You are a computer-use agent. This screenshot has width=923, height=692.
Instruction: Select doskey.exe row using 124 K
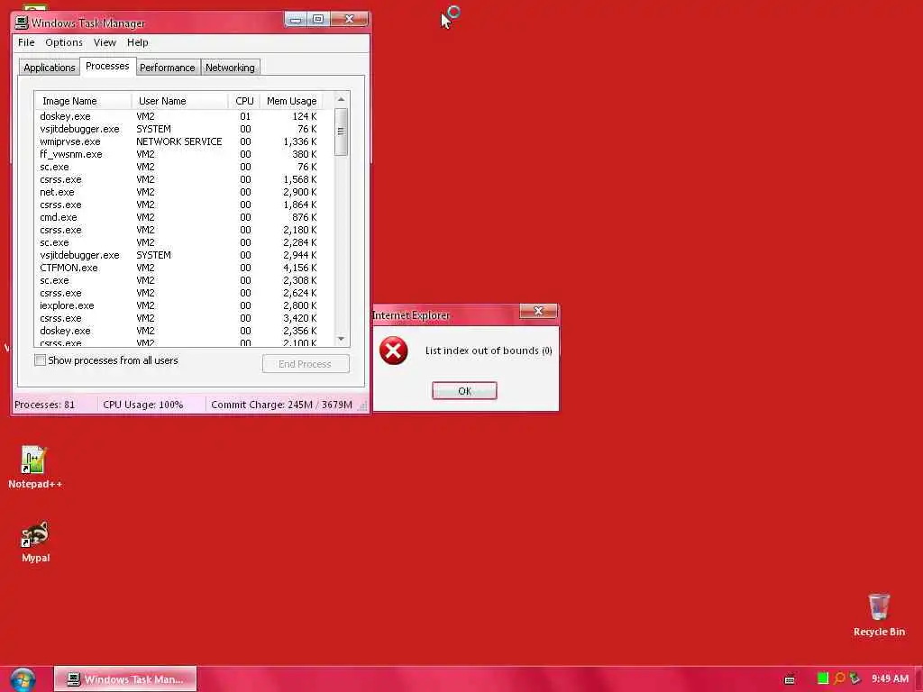[x=178, y=116]
